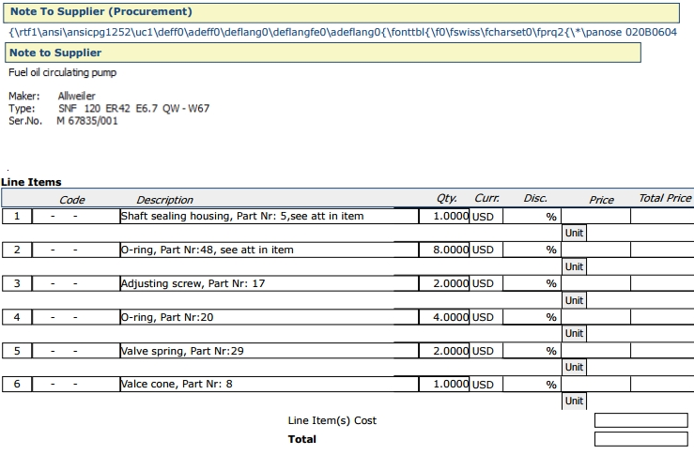The image size is (694, 455).
Task: Focus the Total amount box
Action: (640, 439)
